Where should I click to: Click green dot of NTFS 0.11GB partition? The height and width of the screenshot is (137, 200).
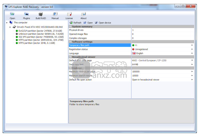(x=17, y=43)
